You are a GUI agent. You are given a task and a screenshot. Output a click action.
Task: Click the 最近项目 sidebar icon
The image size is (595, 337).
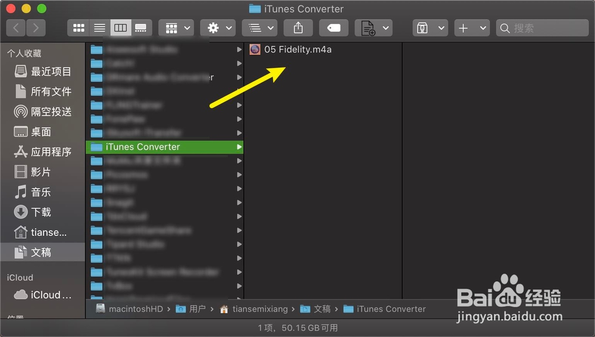click(x=20, y=71)
